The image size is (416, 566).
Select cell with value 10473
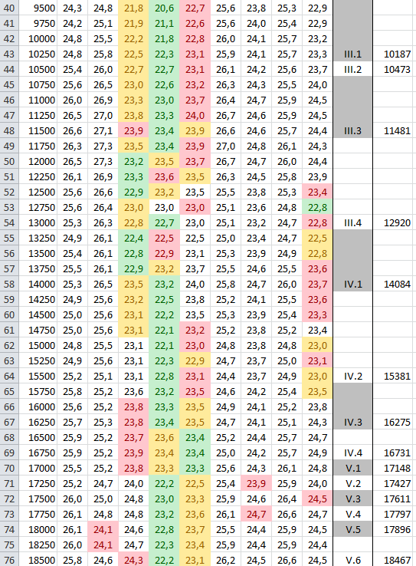pyautogui.click(x=395, y=69)
